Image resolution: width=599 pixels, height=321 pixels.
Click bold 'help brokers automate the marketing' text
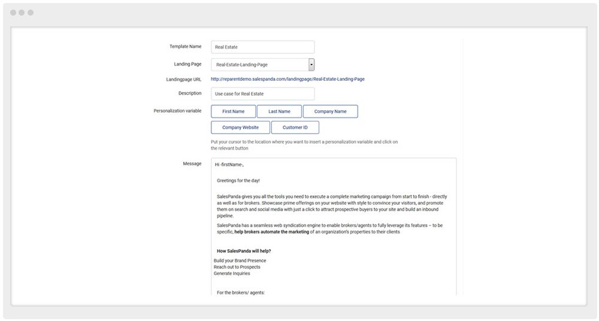pyautogui.click(x=271, y=232)
